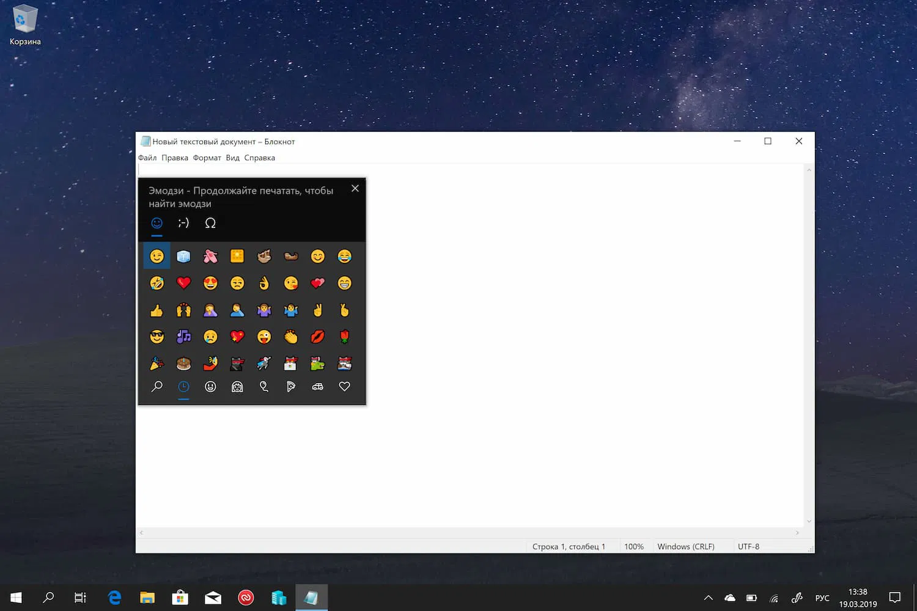The width and height of the screenshot is (917, 611).
Task: Select the heart symbols category
Action: tap(344, 386)
